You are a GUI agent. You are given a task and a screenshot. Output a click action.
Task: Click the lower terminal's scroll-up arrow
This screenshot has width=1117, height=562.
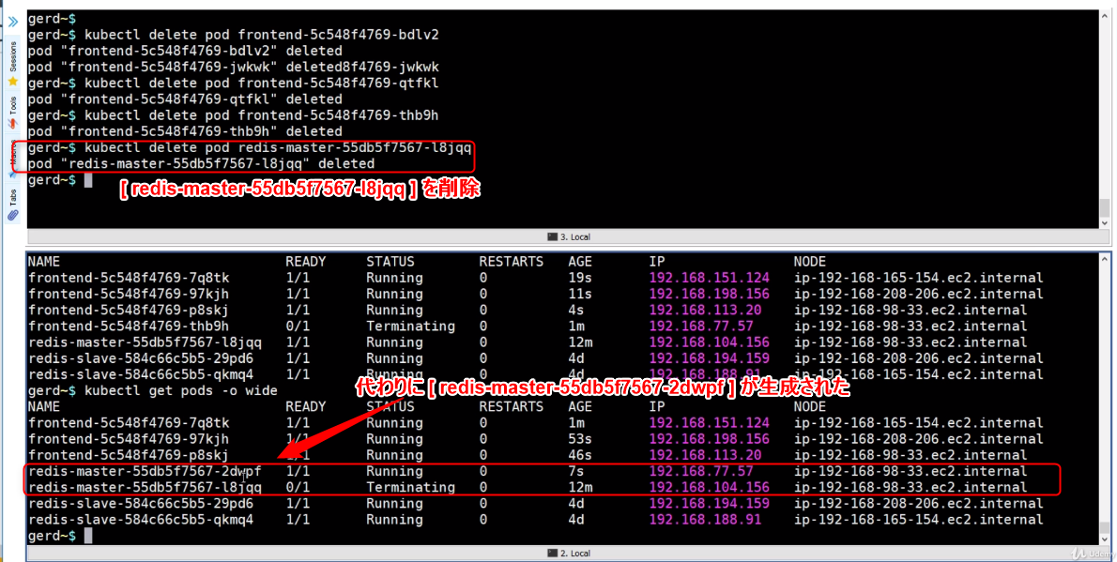(1104, 259)
